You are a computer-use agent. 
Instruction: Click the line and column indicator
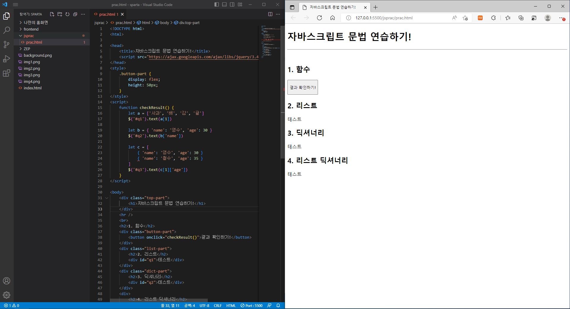pos(170,305)
